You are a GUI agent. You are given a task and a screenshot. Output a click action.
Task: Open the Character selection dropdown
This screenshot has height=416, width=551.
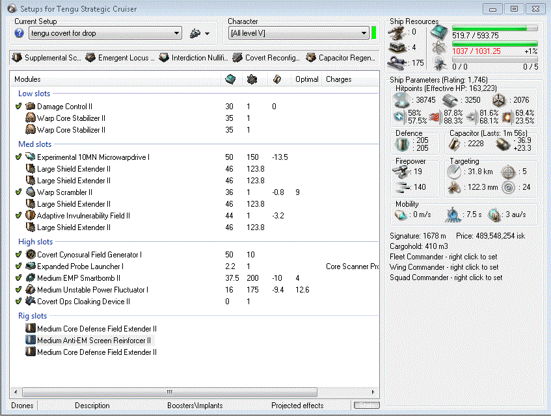[x=299, y=33]
